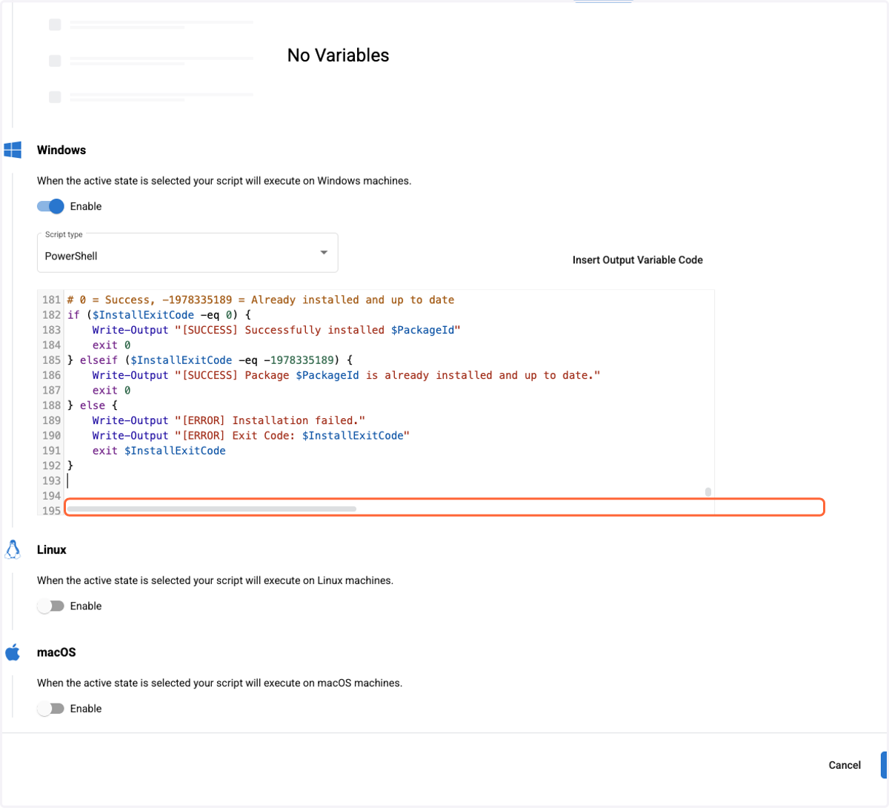Click the elseif line 185

point(210,360)
